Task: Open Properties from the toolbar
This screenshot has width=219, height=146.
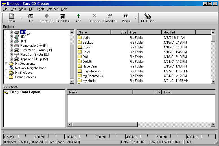Action: [x=110, y=18]
